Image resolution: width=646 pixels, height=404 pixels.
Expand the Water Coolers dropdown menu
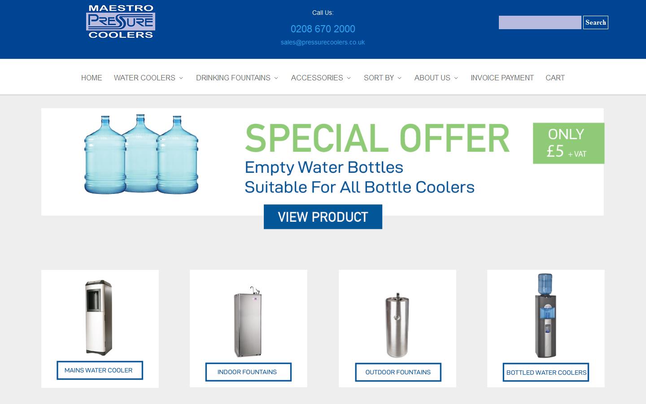148,78
